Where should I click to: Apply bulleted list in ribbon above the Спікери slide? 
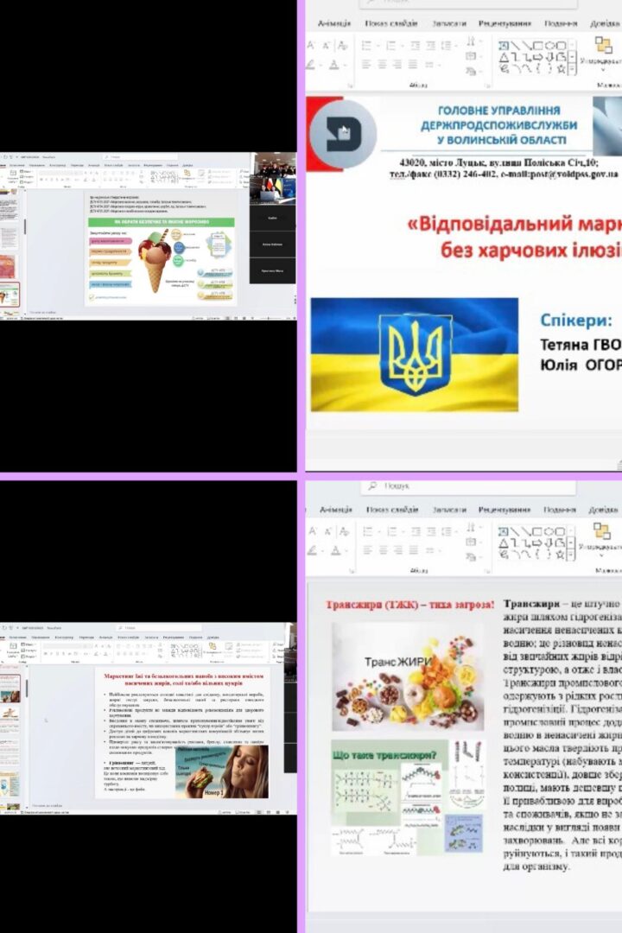366,45
